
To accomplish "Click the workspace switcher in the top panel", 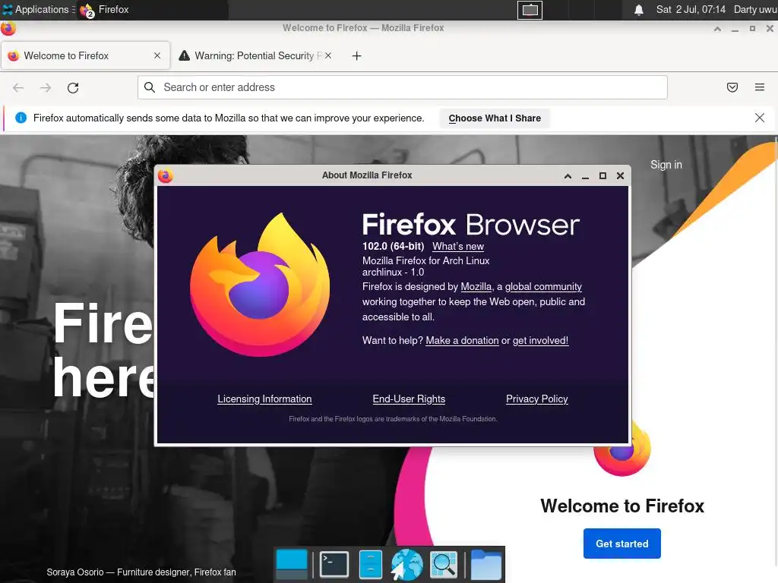I will [530, 10].
